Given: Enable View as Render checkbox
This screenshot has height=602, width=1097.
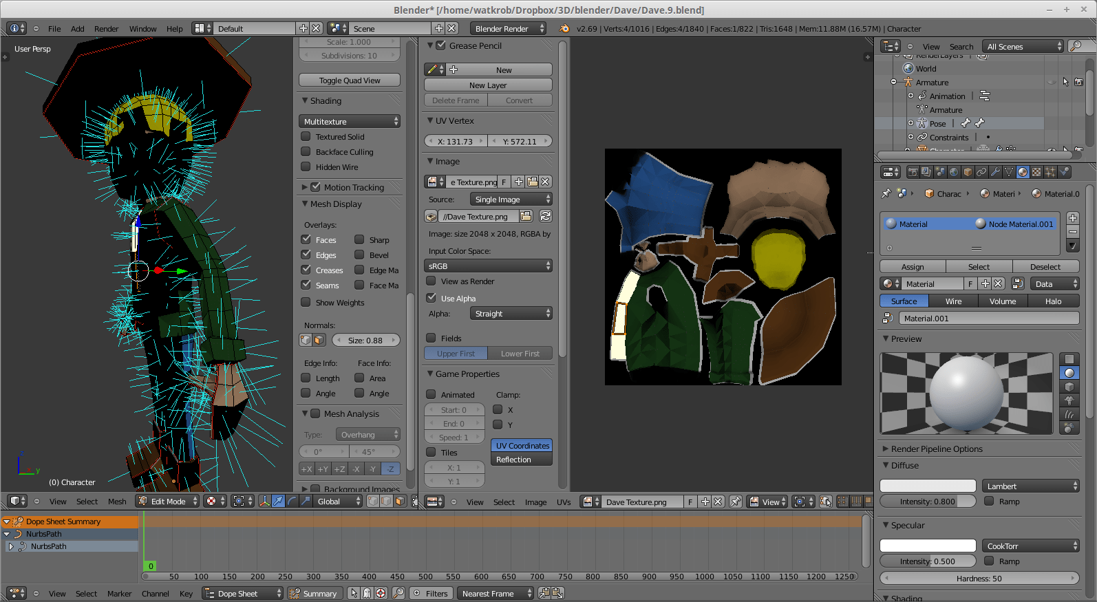Looking at the screenshot, I should (432, 281).
